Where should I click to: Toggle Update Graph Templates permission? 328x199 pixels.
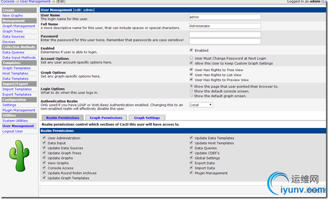click(x=44, y=178)
